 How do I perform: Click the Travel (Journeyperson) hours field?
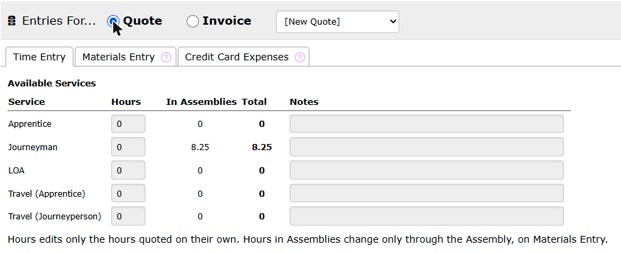(128, 216)
